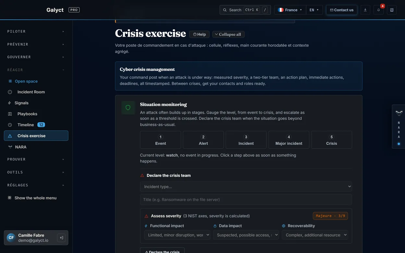This screenshot has width=405, height=253.
Task: Click the Playbooks book icon
Action: tap(10, 114)
